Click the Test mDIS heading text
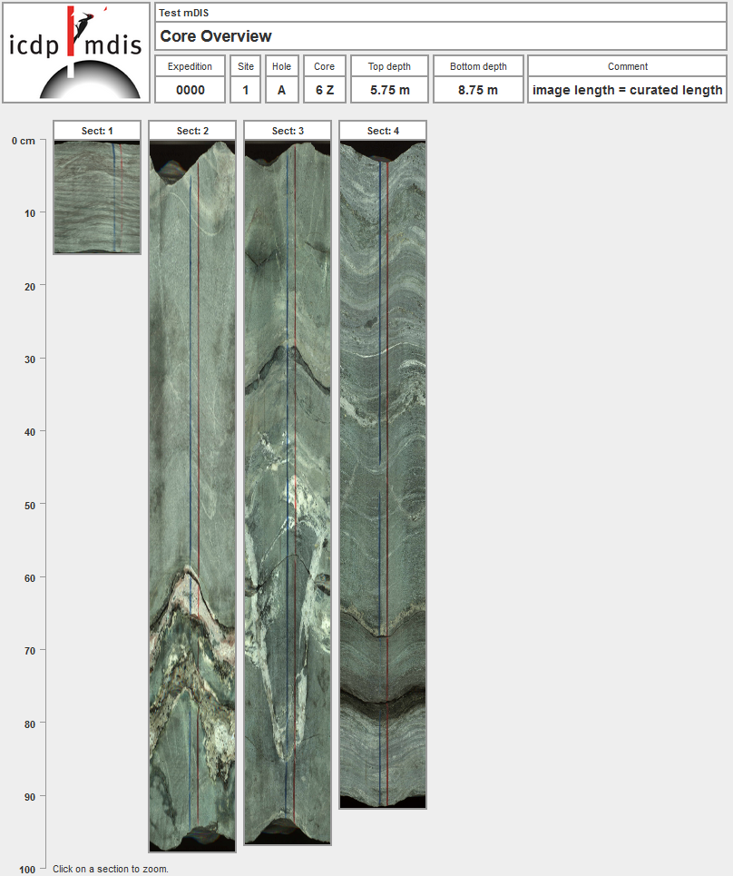The width and height of the screenshot is (733, 876). pos(183,13)
